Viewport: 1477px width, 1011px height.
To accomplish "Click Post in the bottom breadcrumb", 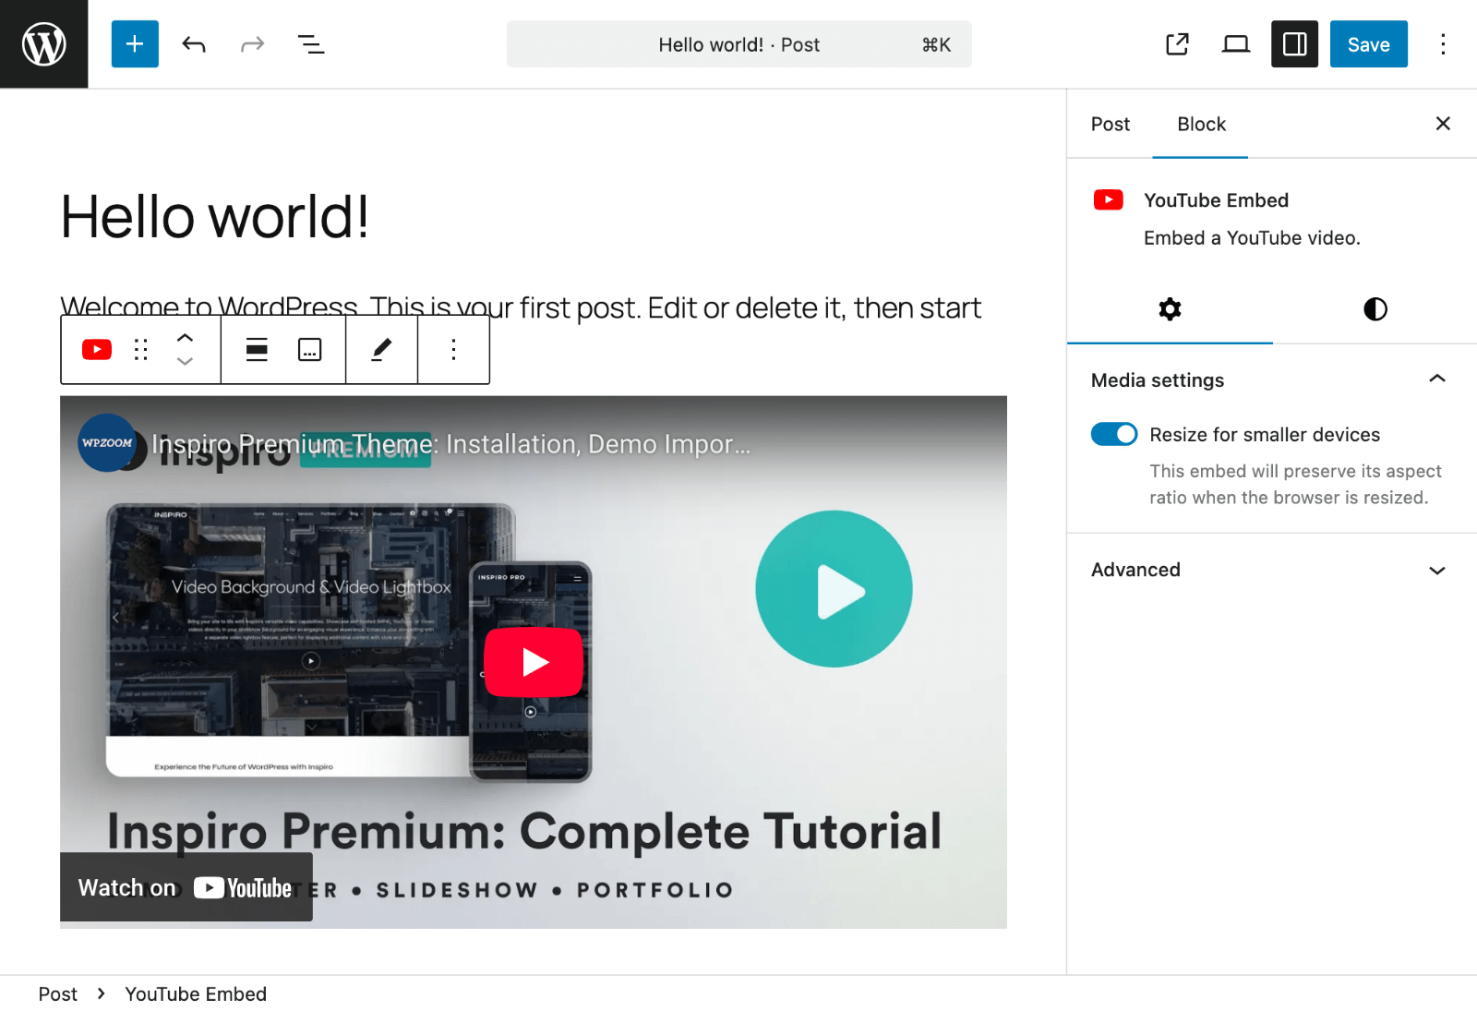I will point(57,993).
